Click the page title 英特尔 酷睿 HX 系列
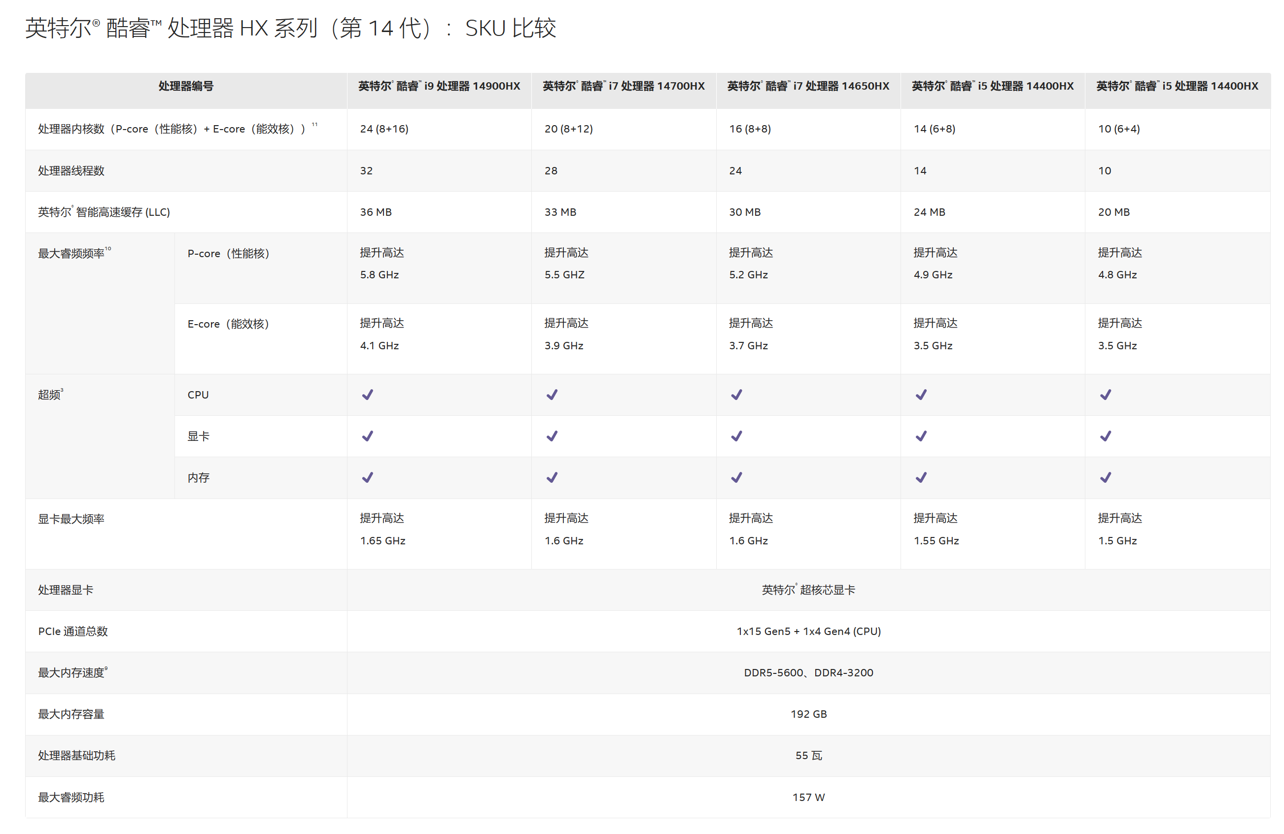The image size is (1284, 834). [x=290, y=28]
